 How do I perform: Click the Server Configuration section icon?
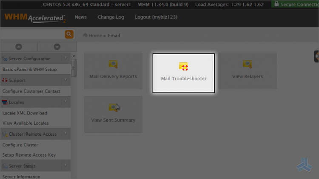tap(5, 59)
